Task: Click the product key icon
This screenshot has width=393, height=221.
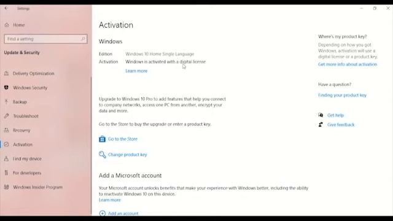Action: click(x=103, y=155)
